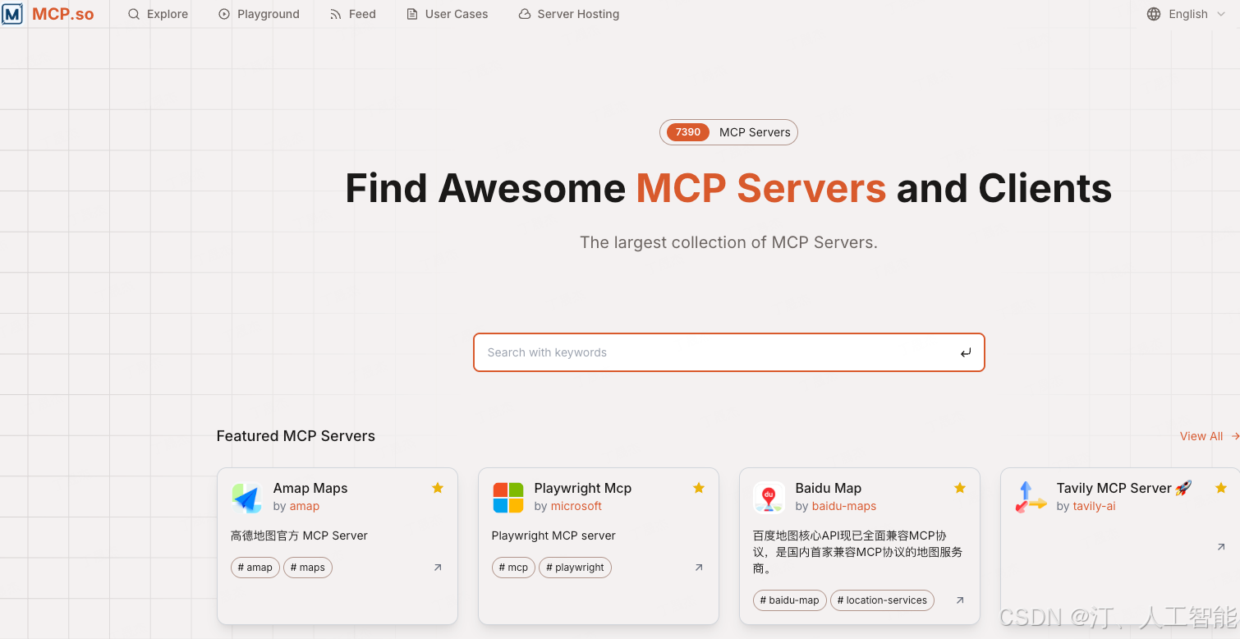Click the baidu-maps author link
The height and width of the screenshot is (639, 1240).
tap(844, 506)
